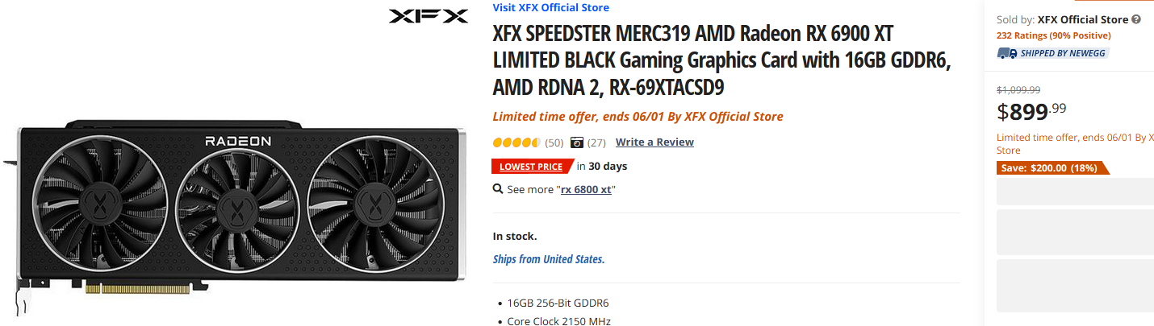Click the (27) customer photo count
This screenshot has width=1154, height=326.
(x=596, y=142)
